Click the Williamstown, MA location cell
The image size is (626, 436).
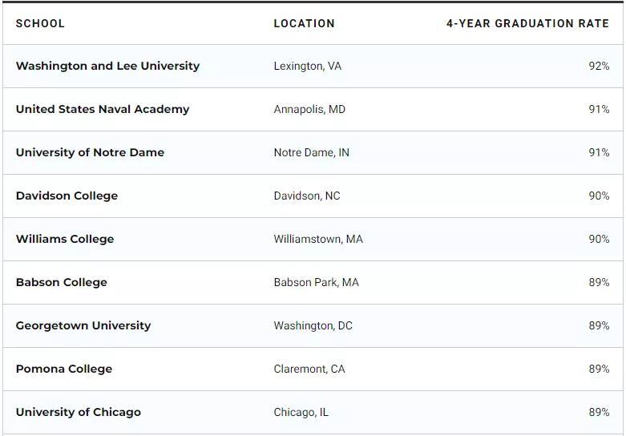pyautogui.click(x=318, y=239)
